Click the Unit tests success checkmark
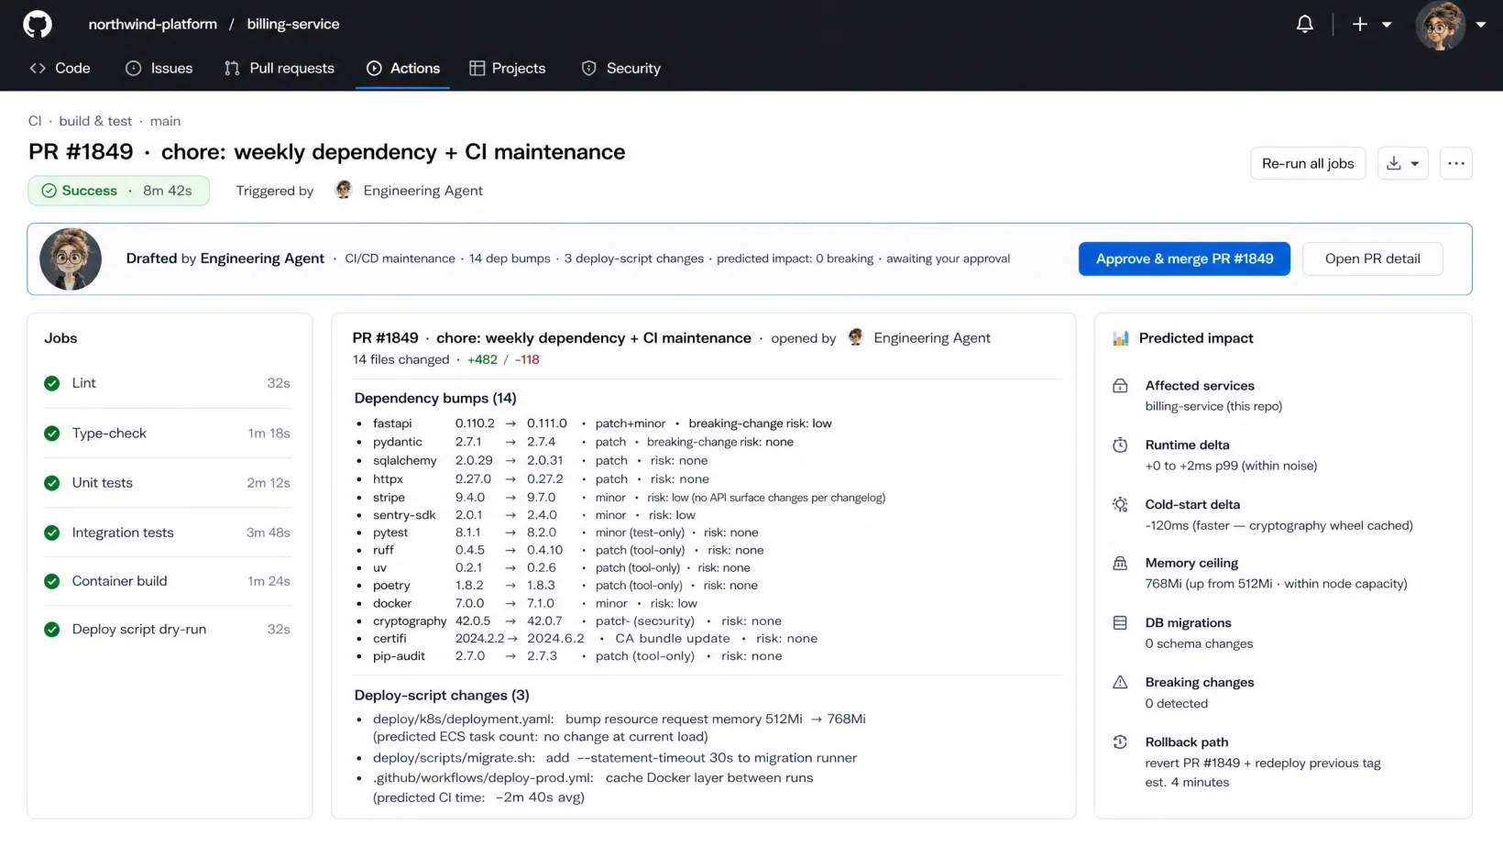1503x846 pixels. [x=52, y=483]
